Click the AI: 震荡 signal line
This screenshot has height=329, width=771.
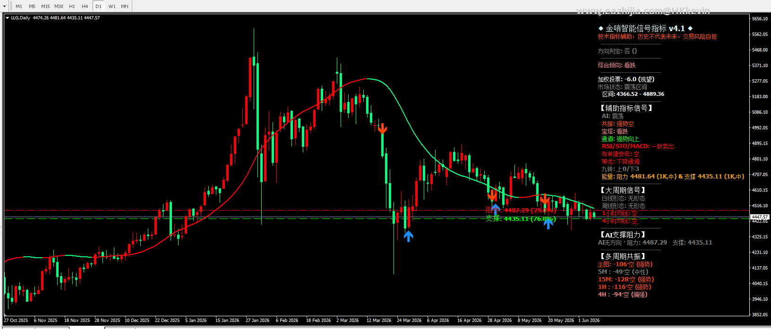click(612, 116)
